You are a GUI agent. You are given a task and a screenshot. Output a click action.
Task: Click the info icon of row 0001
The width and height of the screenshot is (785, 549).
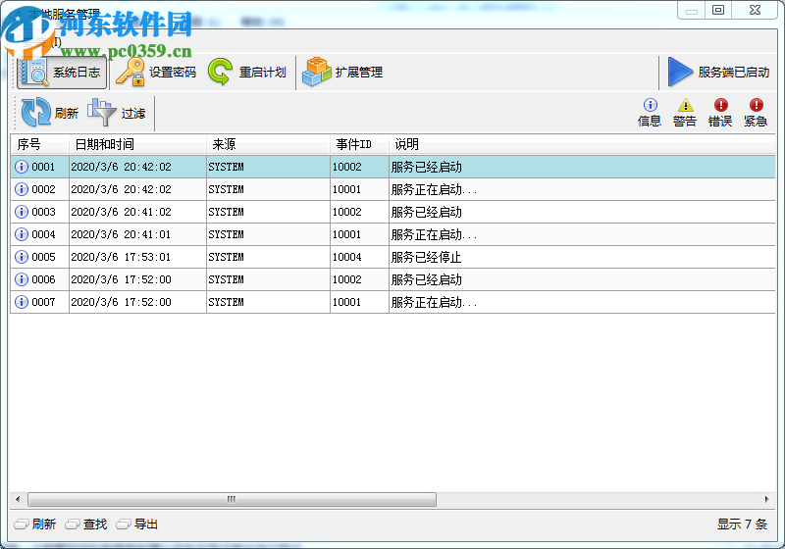tap(22, 167)
